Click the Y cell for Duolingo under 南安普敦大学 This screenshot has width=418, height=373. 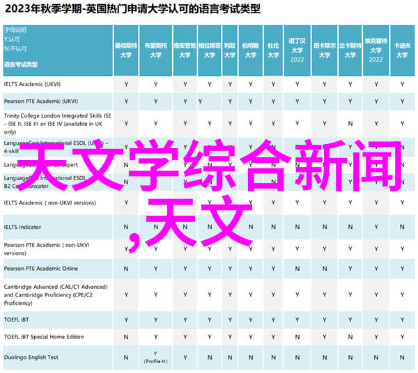pyautogui.click(x=185, y=357)
